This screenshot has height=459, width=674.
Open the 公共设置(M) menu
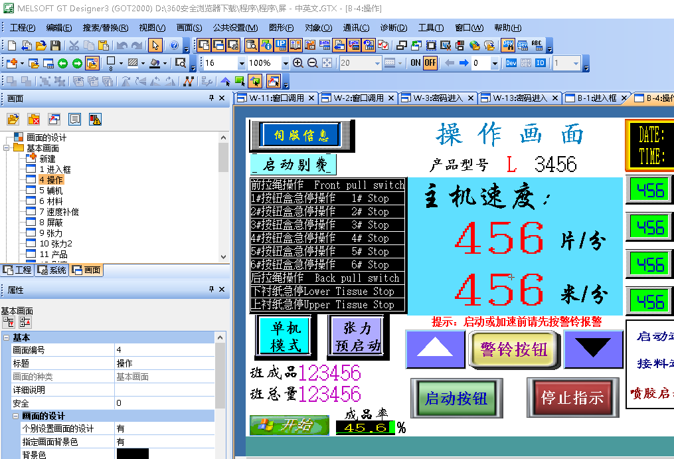tap(235, 27)
